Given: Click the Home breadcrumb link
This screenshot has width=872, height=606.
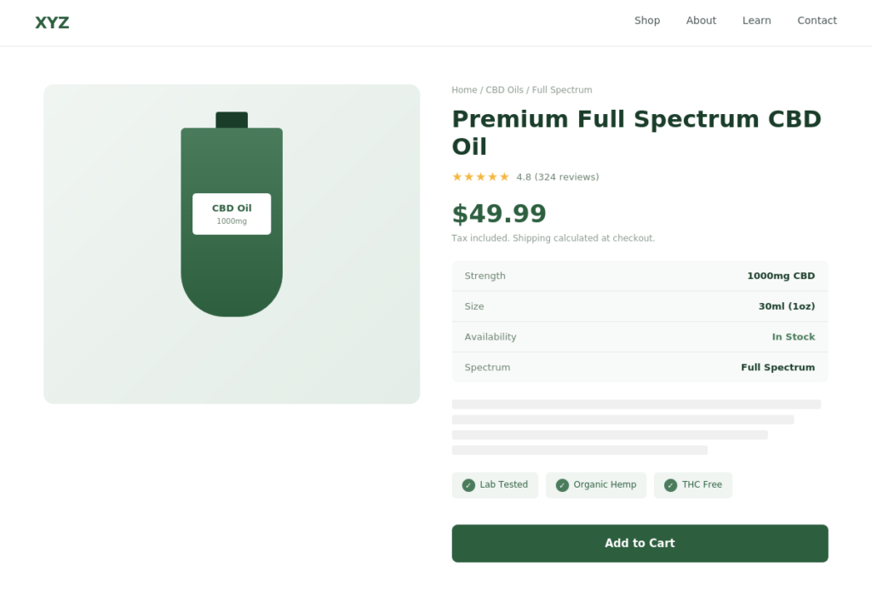Looking at the screenshot, I should click(464, 90).
